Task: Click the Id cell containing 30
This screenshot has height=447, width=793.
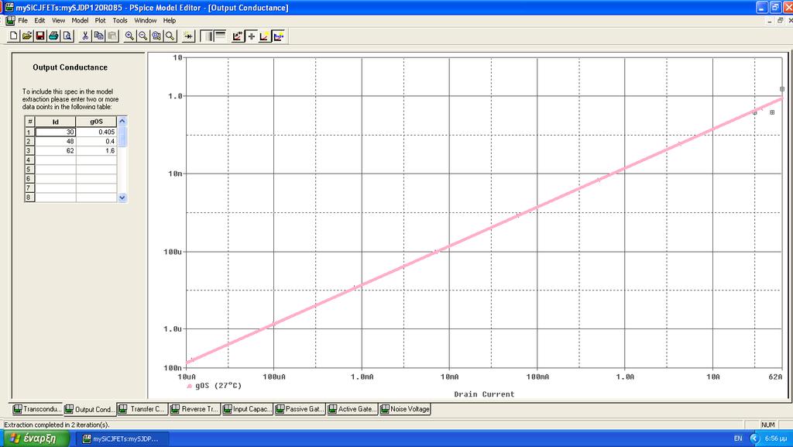Action: point(55,132)
